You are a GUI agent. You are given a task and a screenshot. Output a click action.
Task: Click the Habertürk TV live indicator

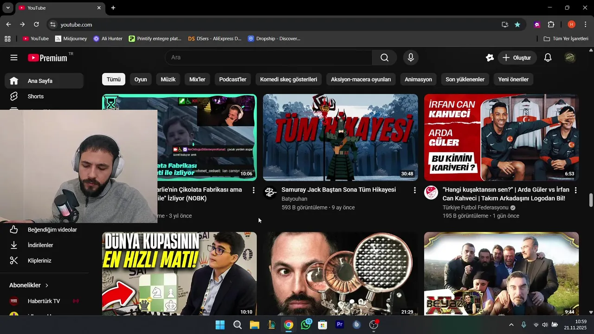coord(76,301)
